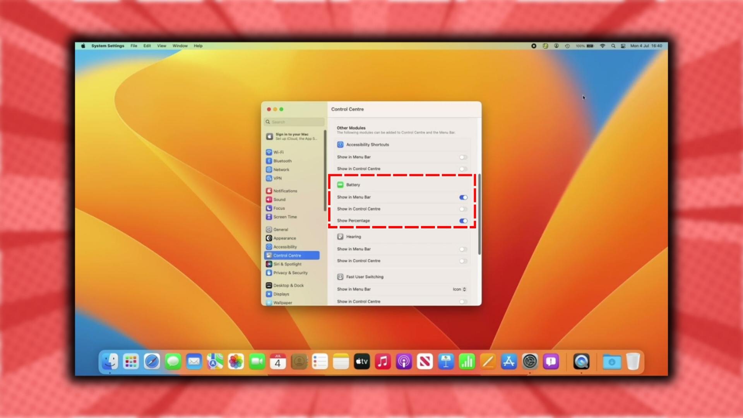Select Network in the sidebar
The height and width of the screenshot is (418, 743).
(277, 170)
